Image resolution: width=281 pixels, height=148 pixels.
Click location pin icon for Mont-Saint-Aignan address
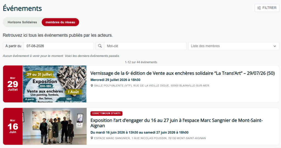pyautogui.click(x=92, y=138)
